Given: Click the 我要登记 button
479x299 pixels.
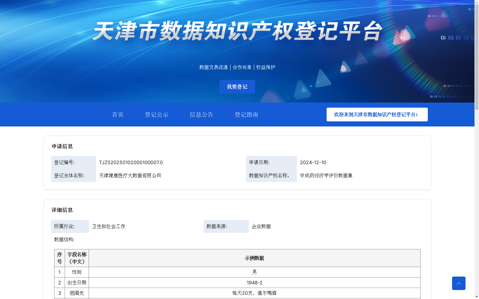Looking at the screenshot, I should pyautogui.click(x=237, y=87).
